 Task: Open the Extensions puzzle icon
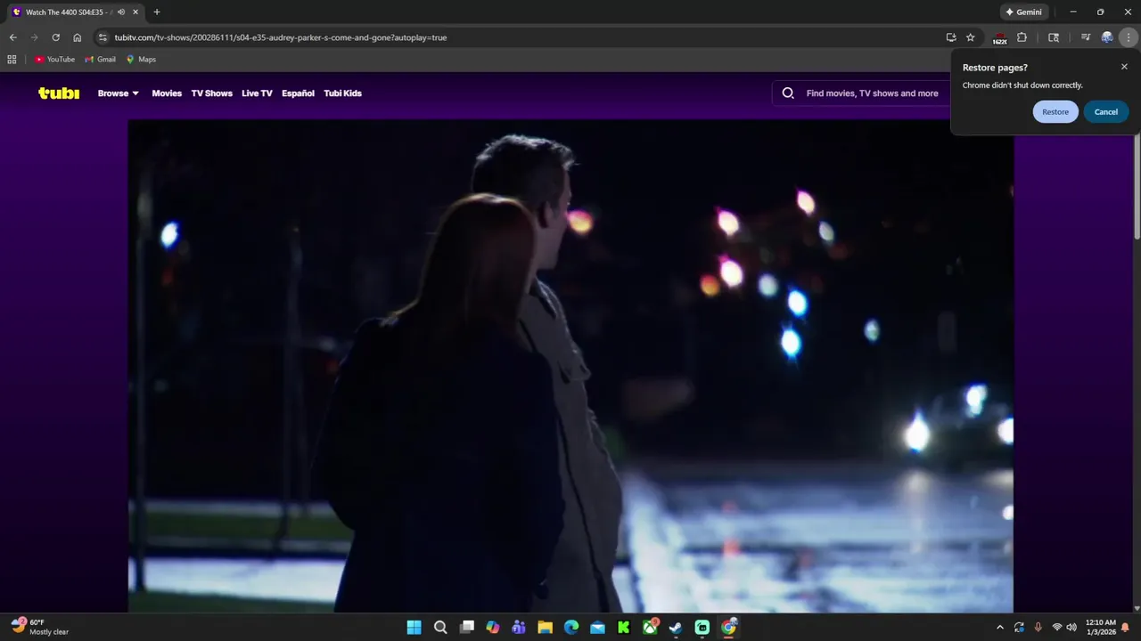pyautogui.click(x=1022, y=37)
